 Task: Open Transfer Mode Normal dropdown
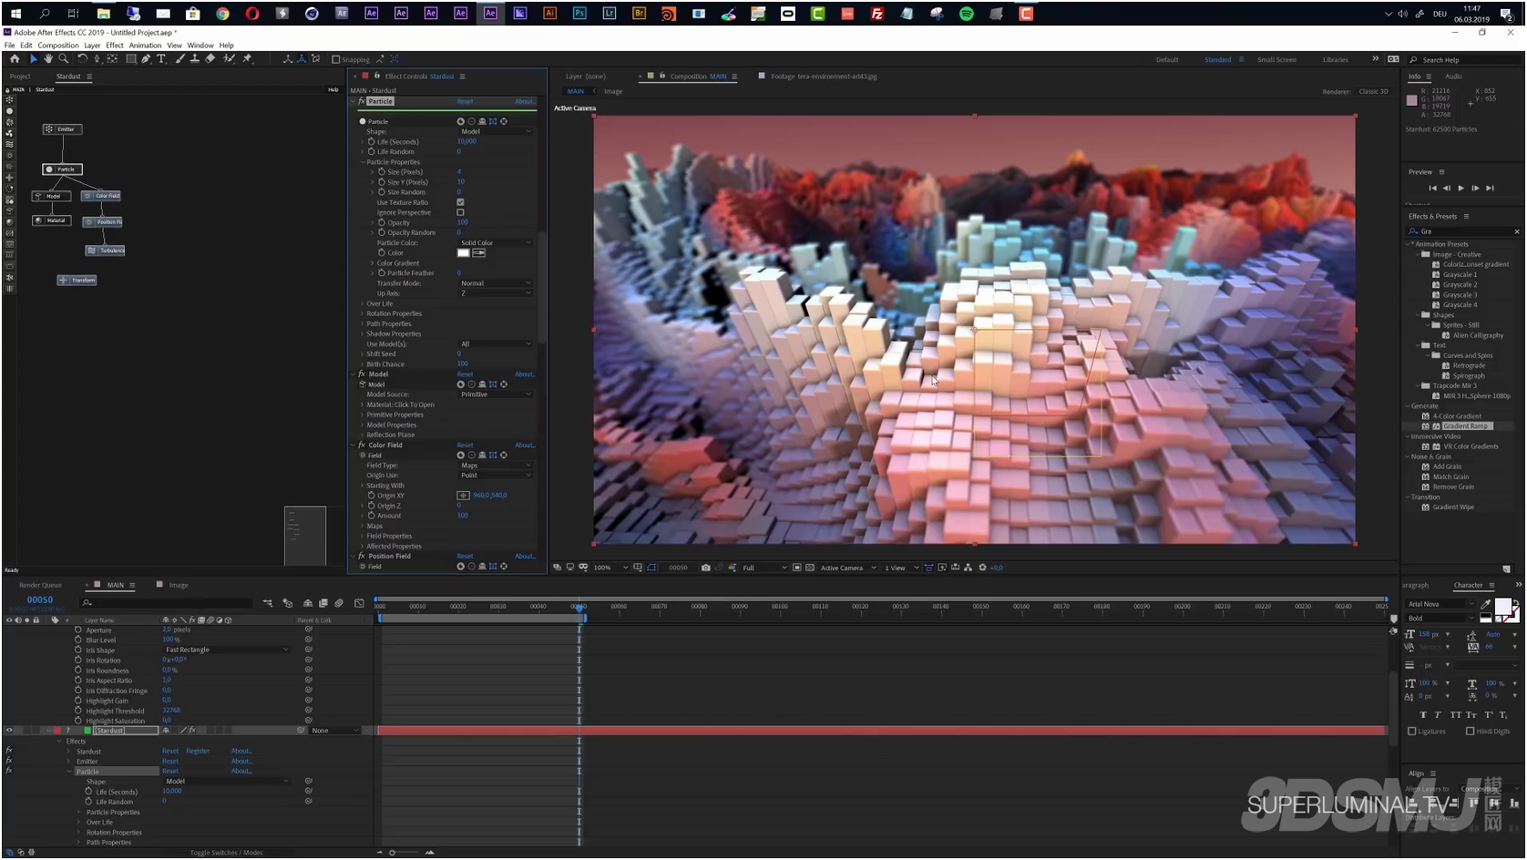[496, 283]
